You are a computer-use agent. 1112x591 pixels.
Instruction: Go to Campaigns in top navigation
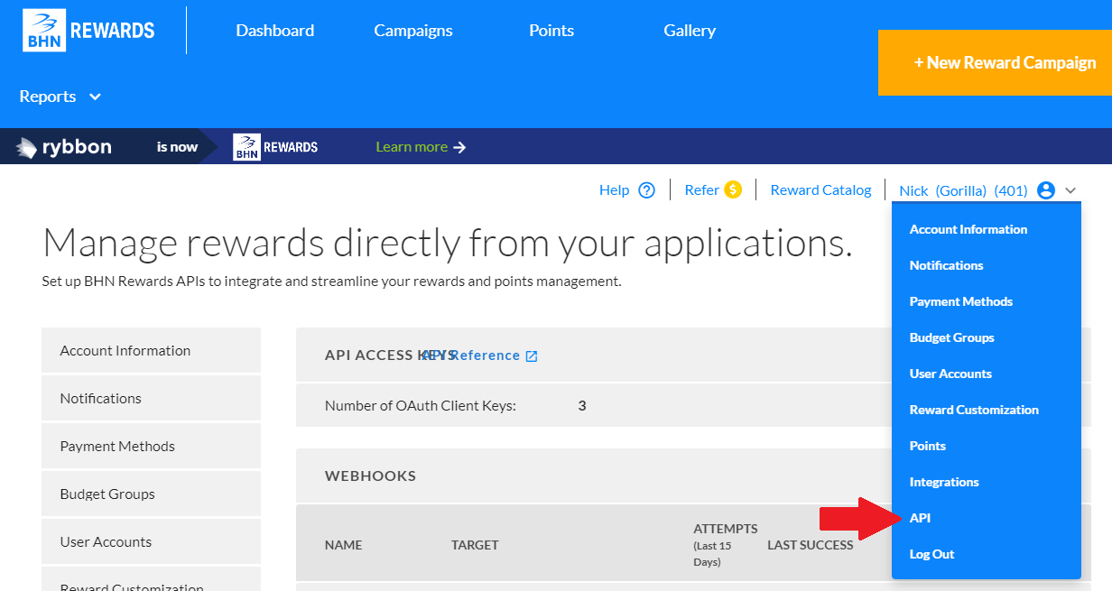tap(413, 31)
